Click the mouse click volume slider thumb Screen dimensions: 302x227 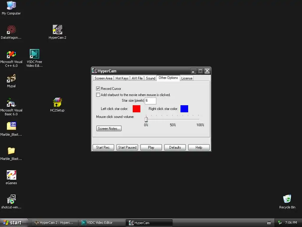[146, 119]
